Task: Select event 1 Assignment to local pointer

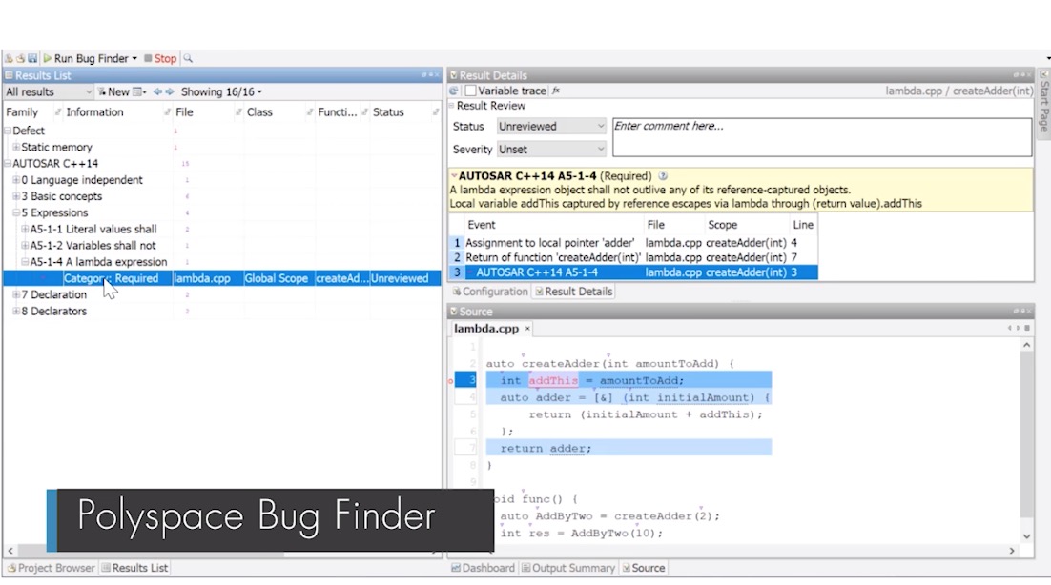Action: point(632,243)
